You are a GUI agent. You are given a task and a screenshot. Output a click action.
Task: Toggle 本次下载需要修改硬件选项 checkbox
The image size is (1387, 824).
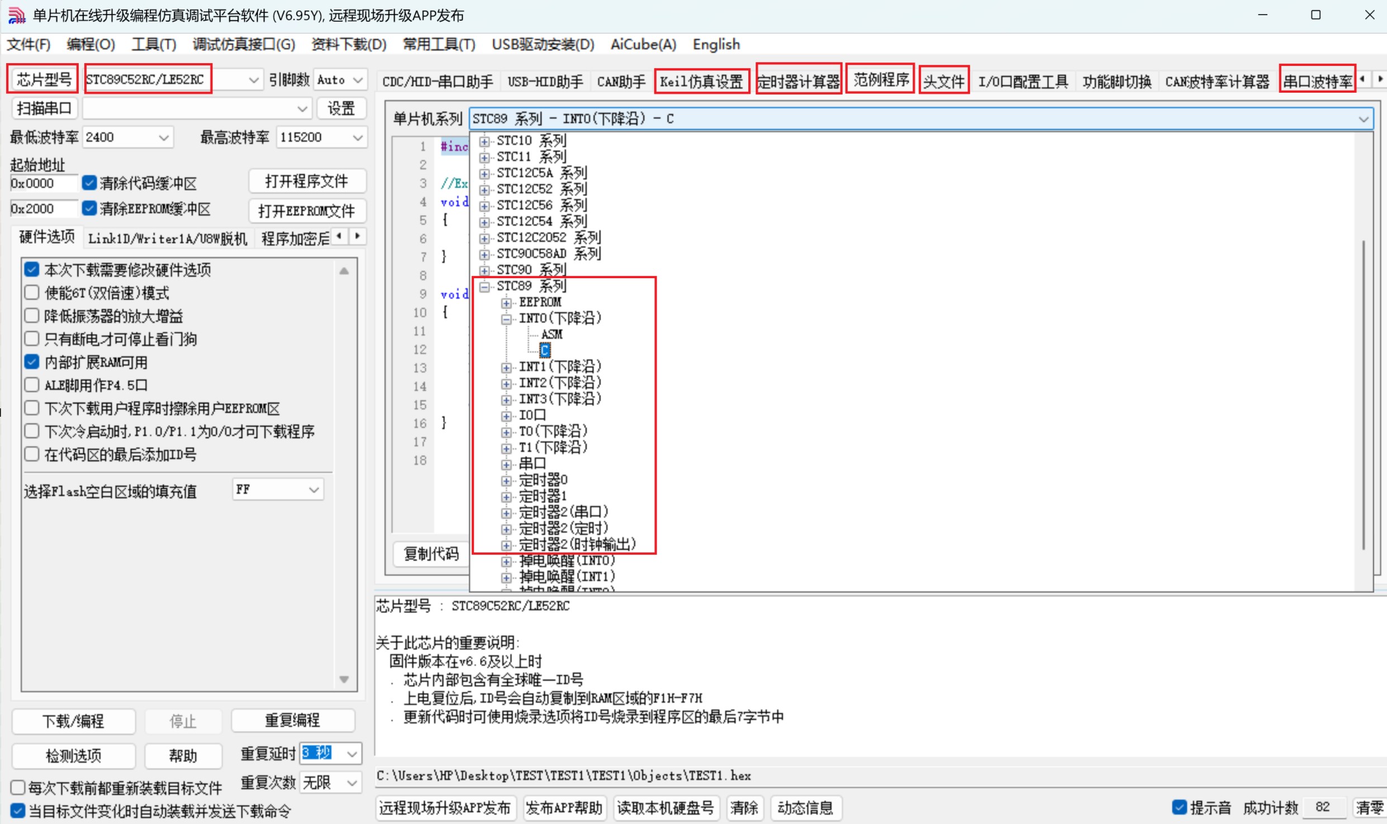coord(32,270)
